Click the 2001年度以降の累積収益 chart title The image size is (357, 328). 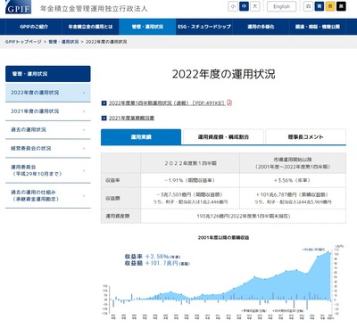[223, 238]
